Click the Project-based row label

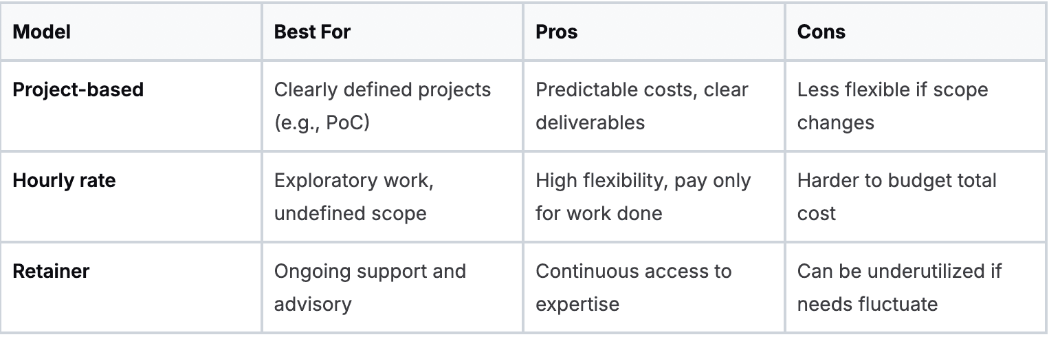tap(78, 90)
